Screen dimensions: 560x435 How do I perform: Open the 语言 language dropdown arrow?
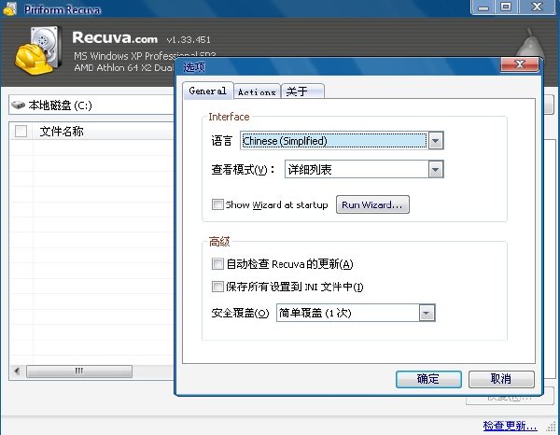[x=435, y=141]
